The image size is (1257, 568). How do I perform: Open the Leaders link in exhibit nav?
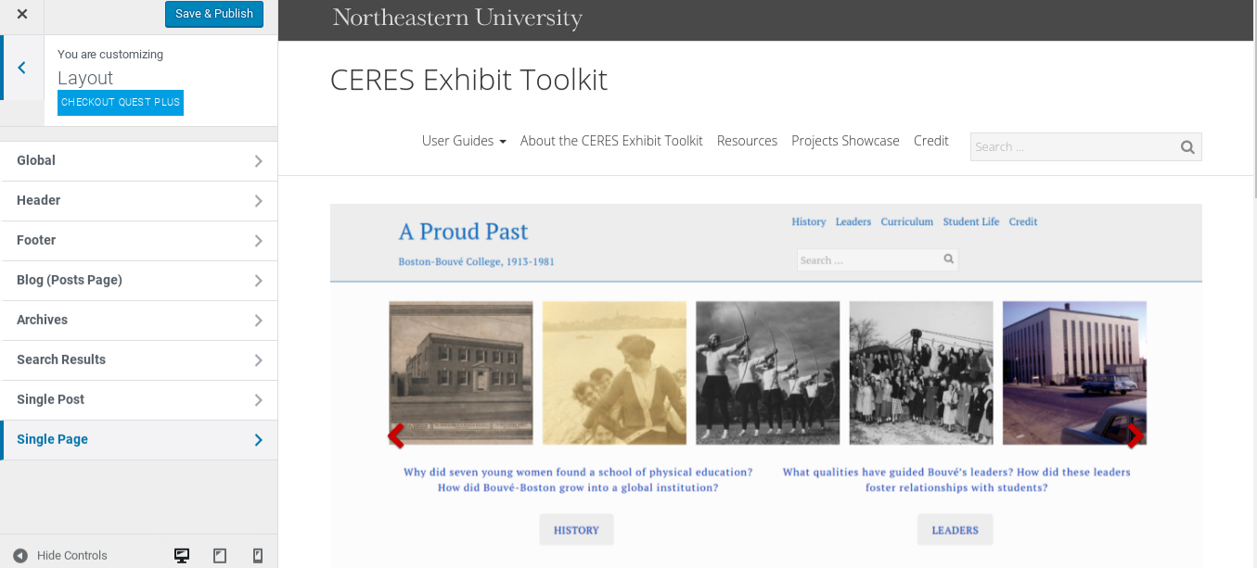(853, 221)
